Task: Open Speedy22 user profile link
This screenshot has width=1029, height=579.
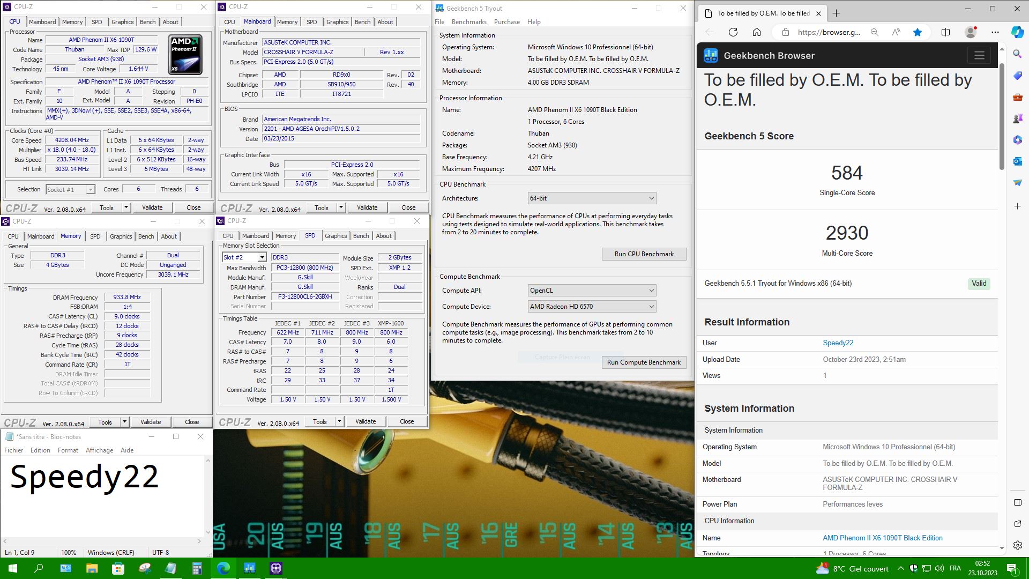Action: (x=838, y=343)
